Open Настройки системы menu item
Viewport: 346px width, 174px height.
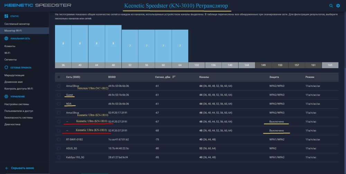pyautogui.click(x=17, y=104)
